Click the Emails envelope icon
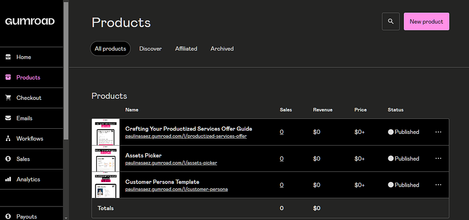The height and width of the screenshot is (220, 469). [8, 118]
